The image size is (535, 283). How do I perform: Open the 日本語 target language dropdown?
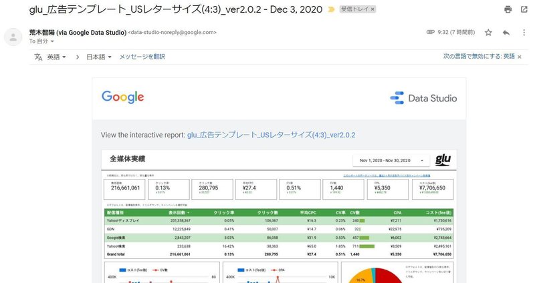pos(99,57)
